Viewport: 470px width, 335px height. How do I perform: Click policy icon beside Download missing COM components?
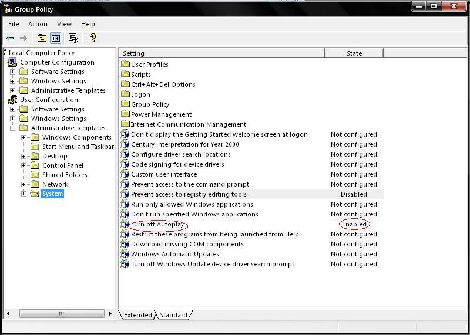[125, 244]
